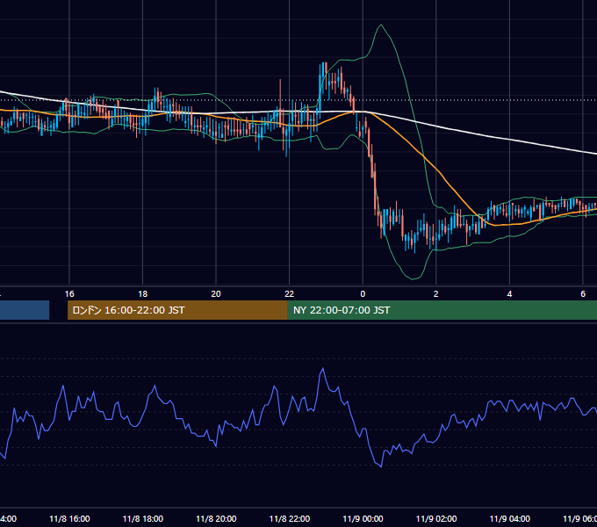Click hour label 0 on upper time axis
597x527 pixels.
pos(363,294)
